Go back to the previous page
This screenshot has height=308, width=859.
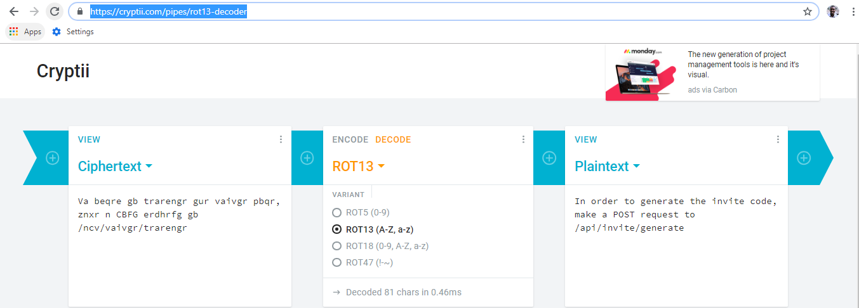coord(13,11)
